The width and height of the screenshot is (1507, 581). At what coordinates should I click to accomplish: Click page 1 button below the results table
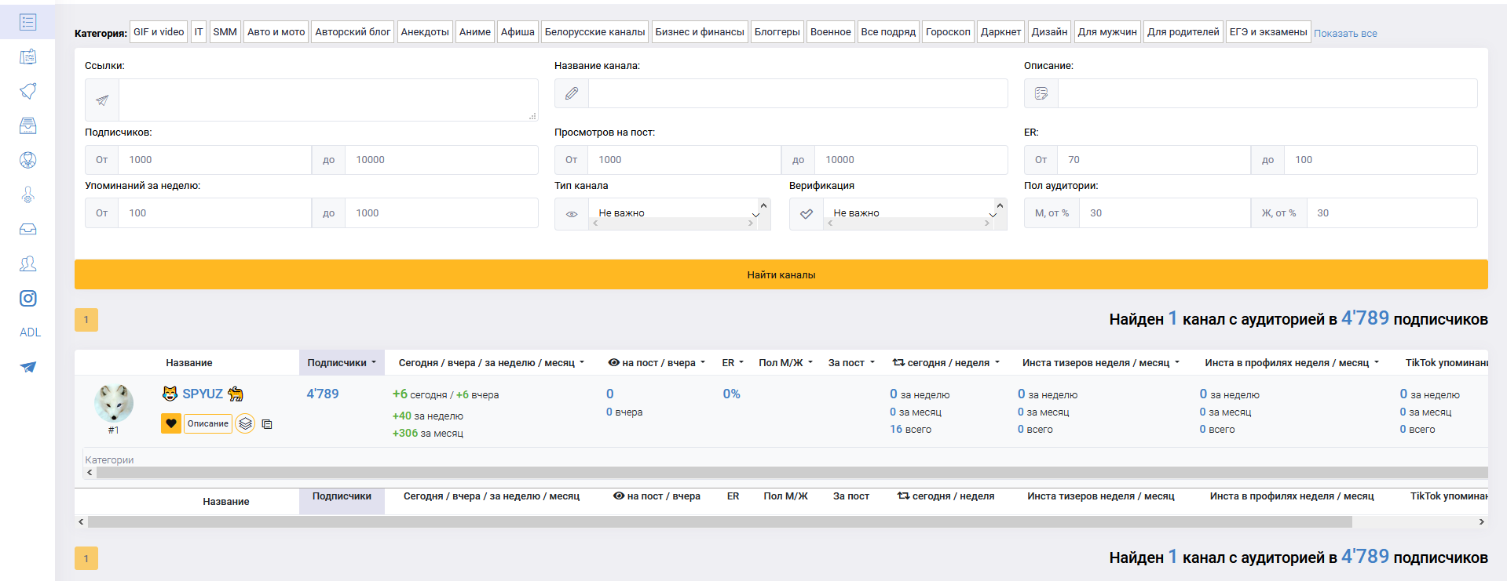pyautogui.click(x=86, y=558)
